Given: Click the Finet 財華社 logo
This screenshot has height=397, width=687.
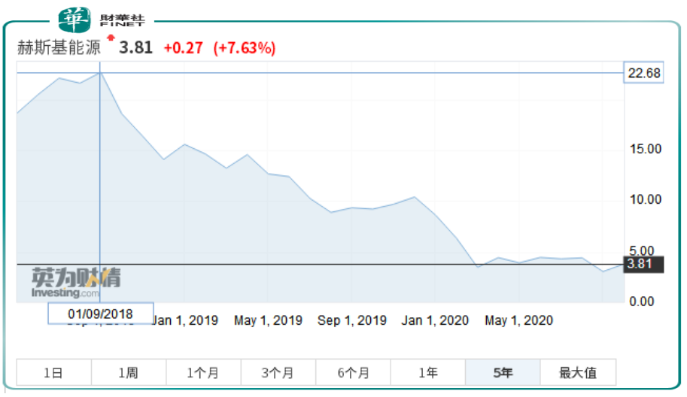Looking at the screenshot, I should click(x=102, y=17).
